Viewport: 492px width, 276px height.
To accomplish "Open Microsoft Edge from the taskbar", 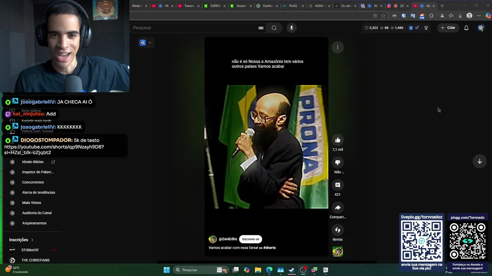I will point(269,270).
